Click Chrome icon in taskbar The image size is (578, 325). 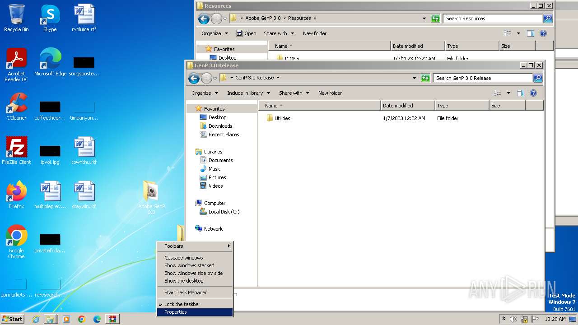[x=82, y=319]
